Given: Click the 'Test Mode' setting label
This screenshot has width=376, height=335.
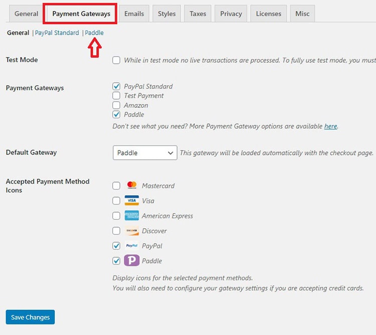Looking at the screenshot, I should (22, 60).
